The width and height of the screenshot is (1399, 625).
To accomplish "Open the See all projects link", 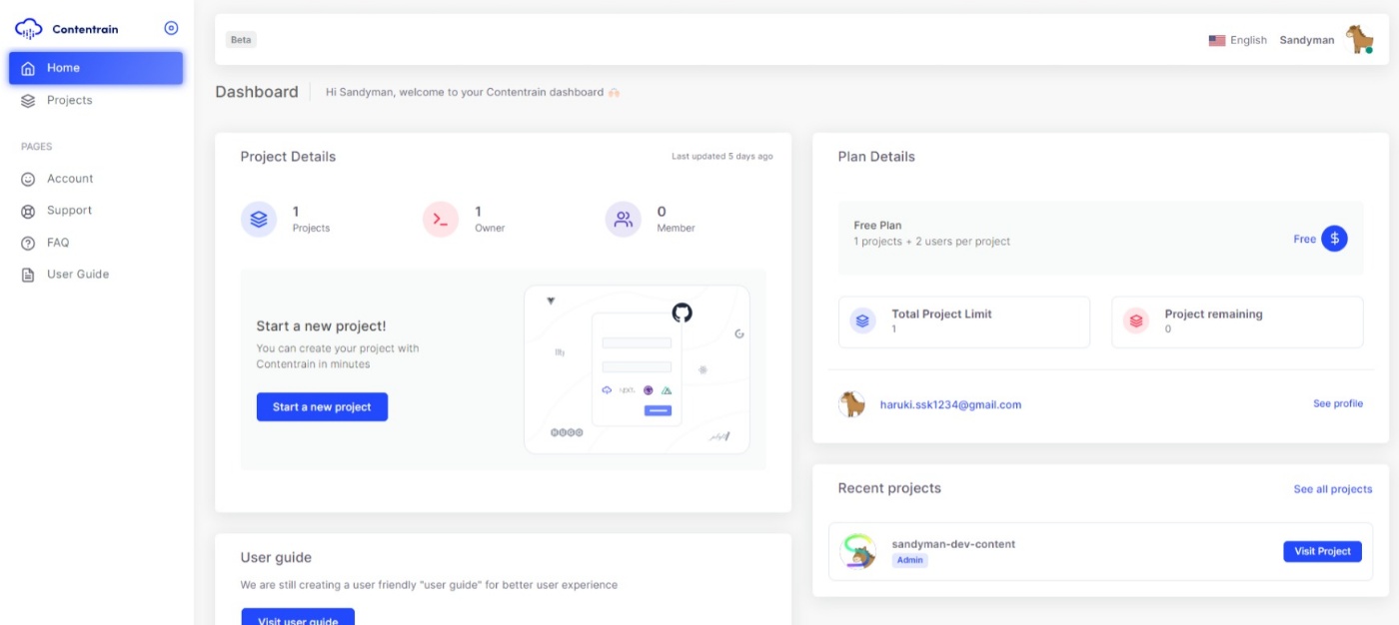I will click(x=1333, y=489).
